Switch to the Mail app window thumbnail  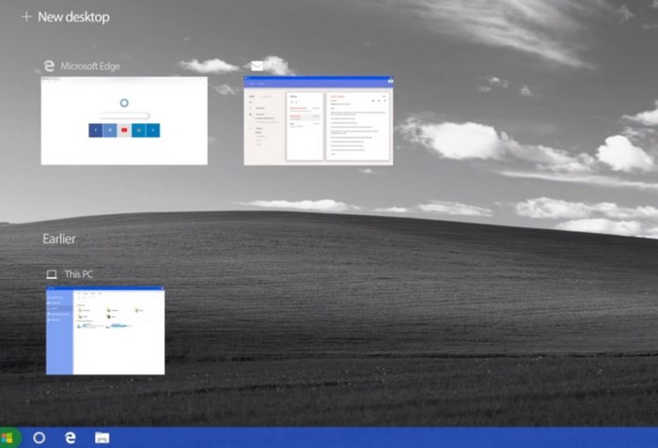coord(318,120)
